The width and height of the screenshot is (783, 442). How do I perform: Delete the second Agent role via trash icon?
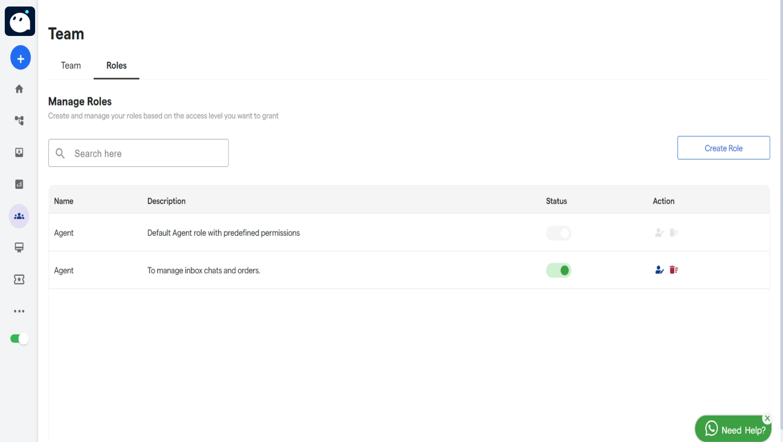(674, 270)
